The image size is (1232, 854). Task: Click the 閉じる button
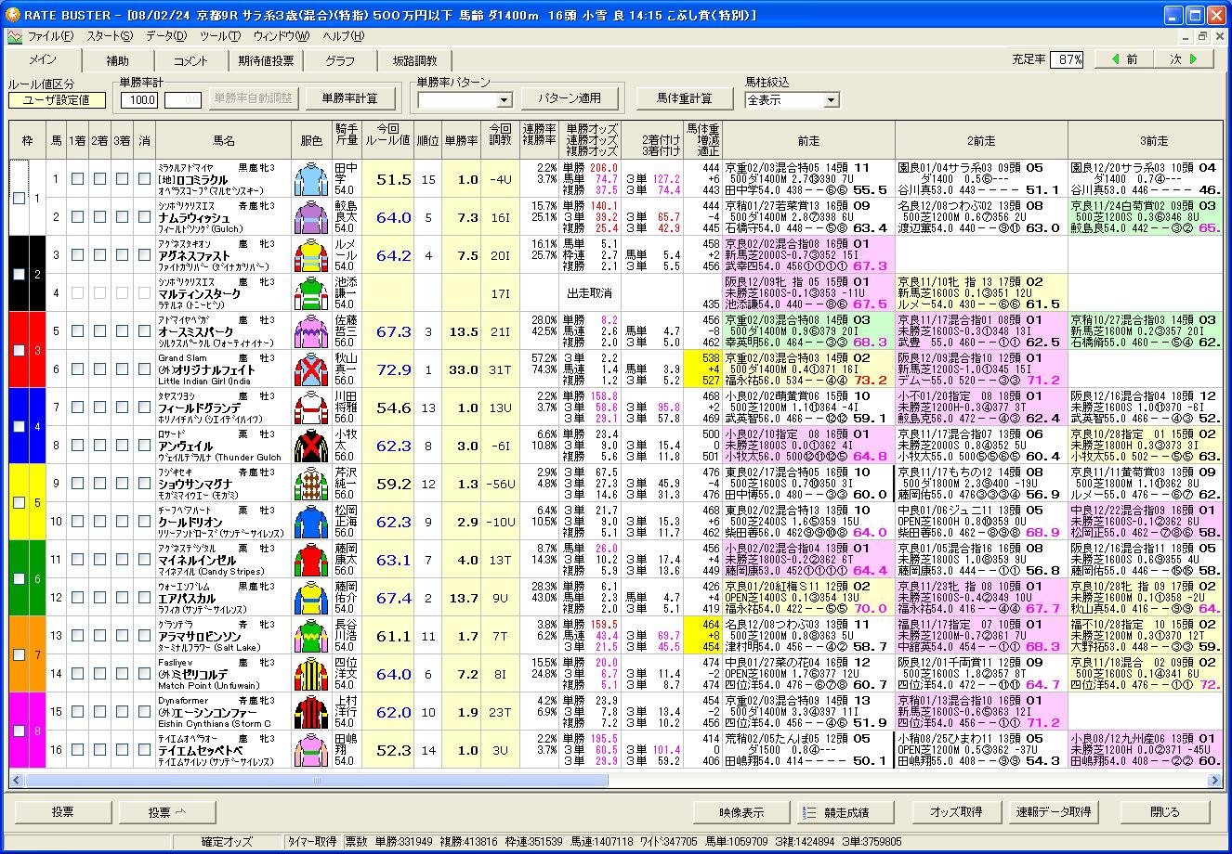1165,812
